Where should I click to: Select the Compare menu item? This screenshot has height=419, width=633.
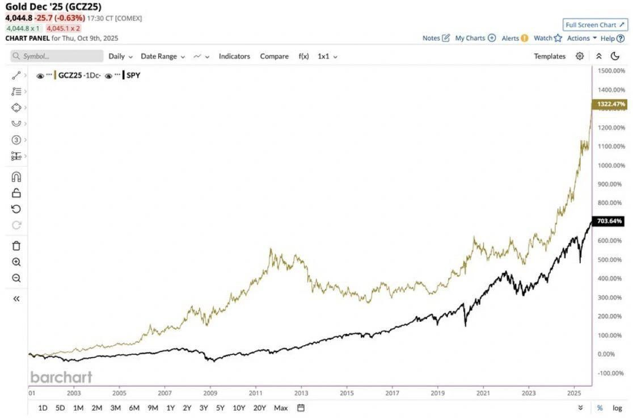pyautogui.click(x=274, y=56)
